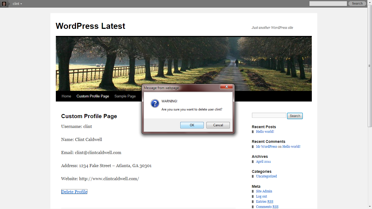Open the Hello world! recent post link
Image resolution: width=372 pixels, height=209 pixels.
[265, 132]
